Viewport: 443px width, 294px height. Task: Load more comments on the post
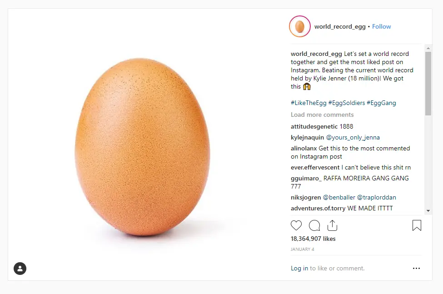click(x=322, y=115)
